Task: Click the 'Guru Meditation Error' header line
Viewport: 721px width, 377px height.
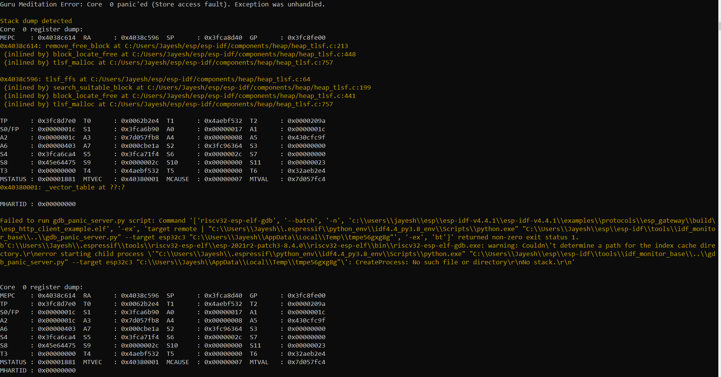Action: (x=162, y=5)
